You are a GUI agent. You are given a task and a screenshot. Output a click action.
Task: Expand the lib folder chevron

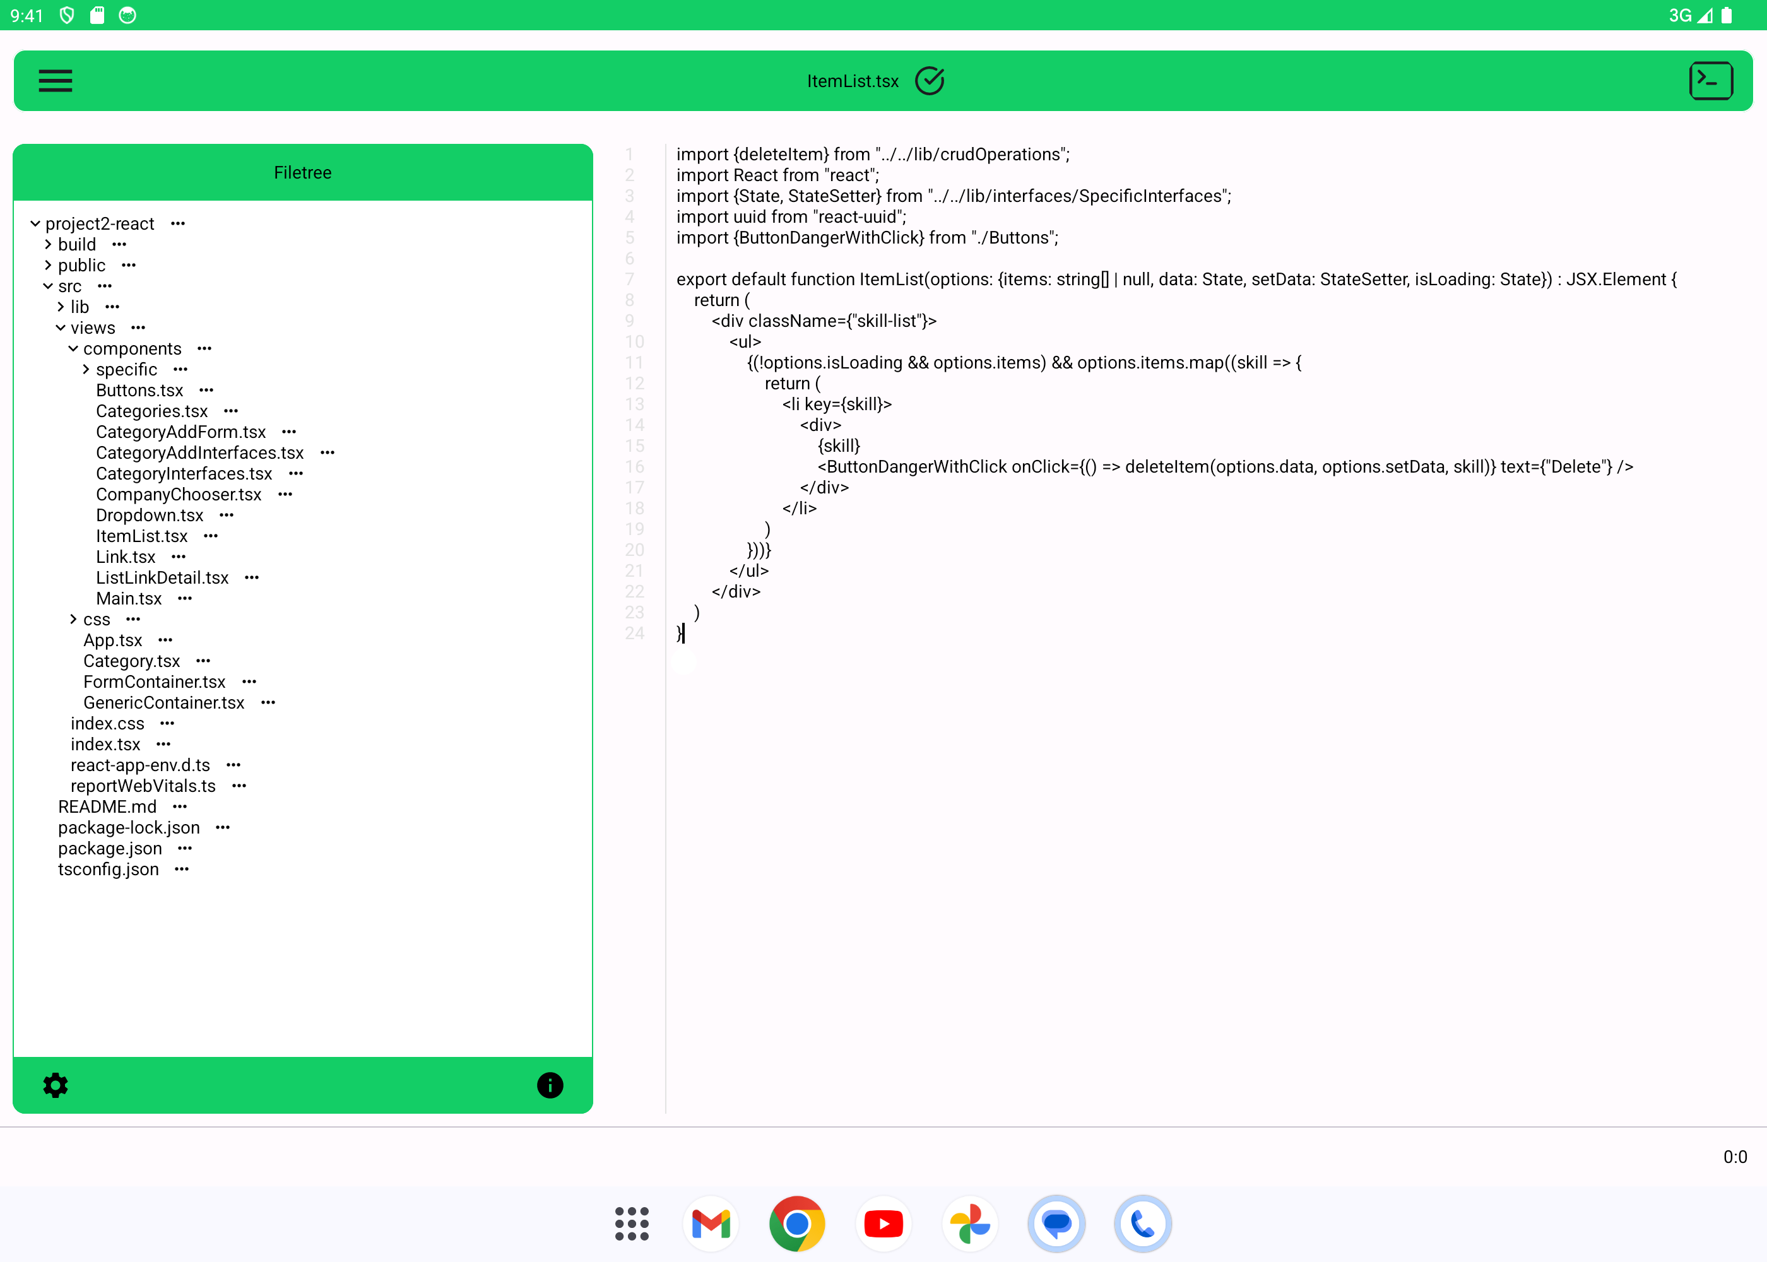(61, 307)
